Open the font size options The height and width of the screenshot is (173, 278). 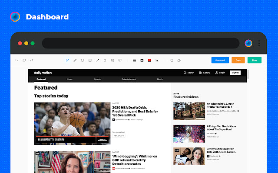click(157, 61)
